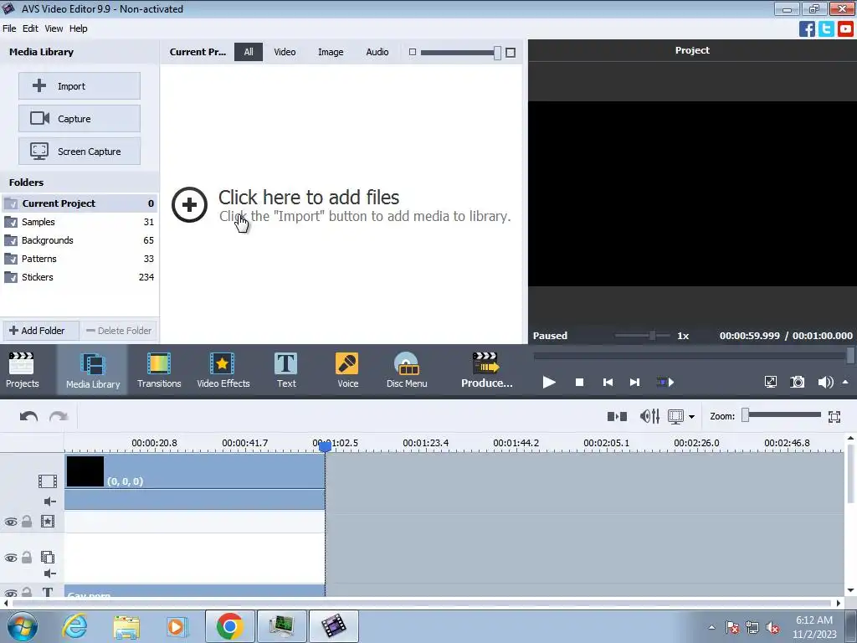Lock the video overlay track
The image size is (857, 643).
26,558
